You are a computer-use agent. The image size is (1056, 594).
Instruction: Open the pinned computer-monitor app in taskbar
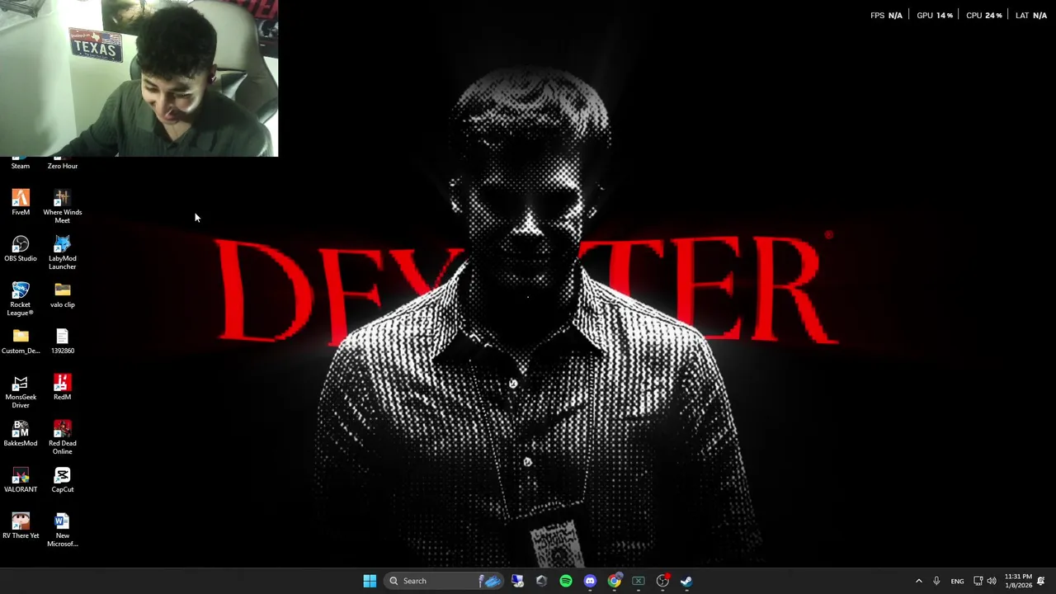tap(517, 581)
